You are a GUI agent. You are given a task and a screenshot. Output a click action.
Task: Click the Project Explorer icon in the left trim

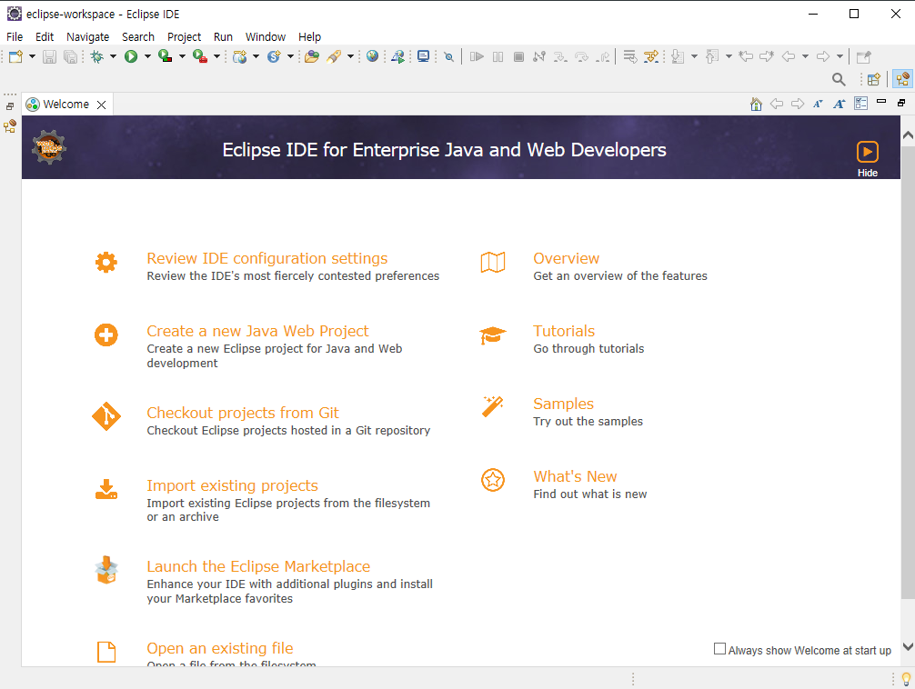pyautogui.click(x=10, y=126)
